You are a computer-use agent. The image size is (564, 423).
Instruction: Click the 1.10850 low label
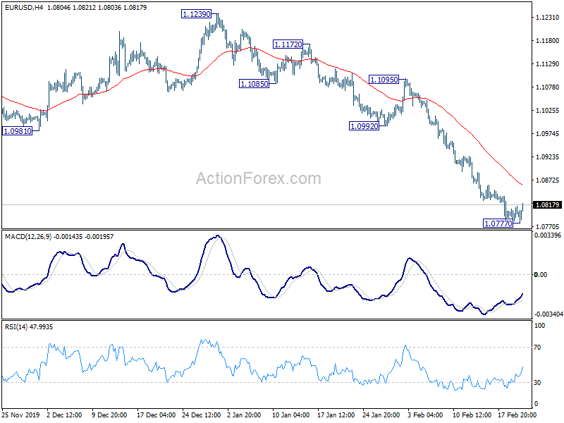click(254, 84)
